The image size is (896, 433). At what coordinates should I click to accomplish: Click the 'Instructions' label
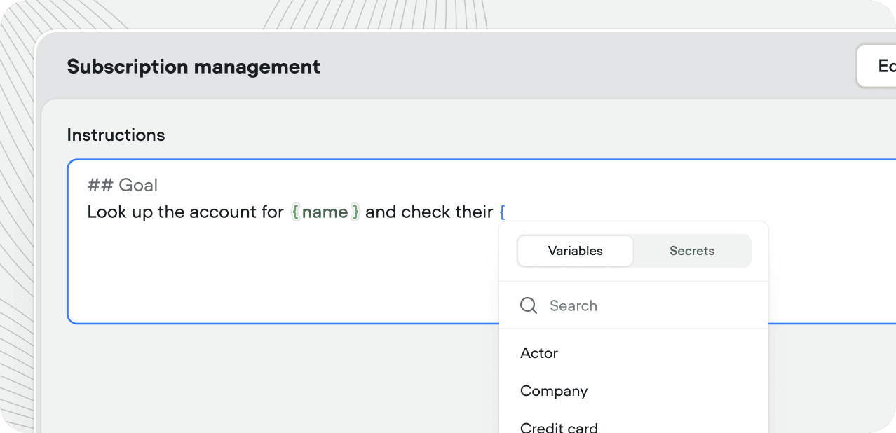click(x=116, y=135)
